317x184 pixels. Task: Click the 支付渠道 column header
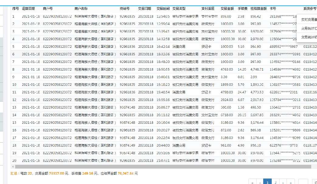coord(208,9)
